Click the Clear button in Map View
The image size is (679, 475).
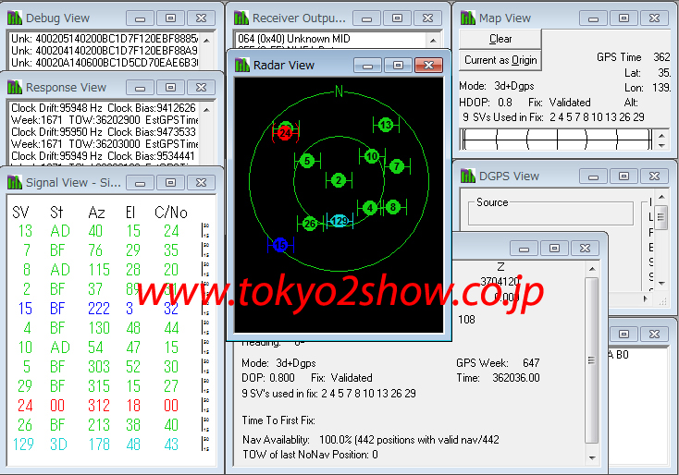[x=500, y=39]
